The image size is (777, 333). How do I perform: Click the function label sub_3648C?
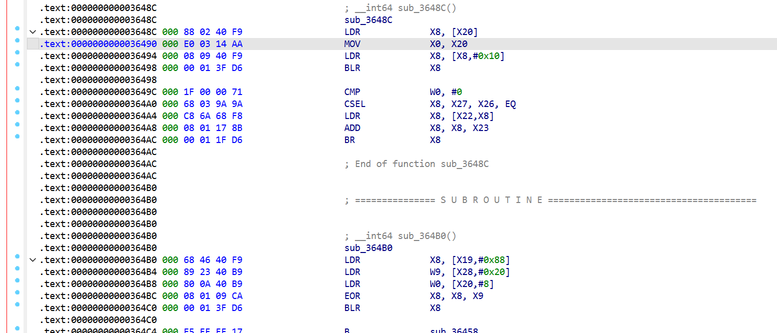pyautogui.click(x=368, y=20)
